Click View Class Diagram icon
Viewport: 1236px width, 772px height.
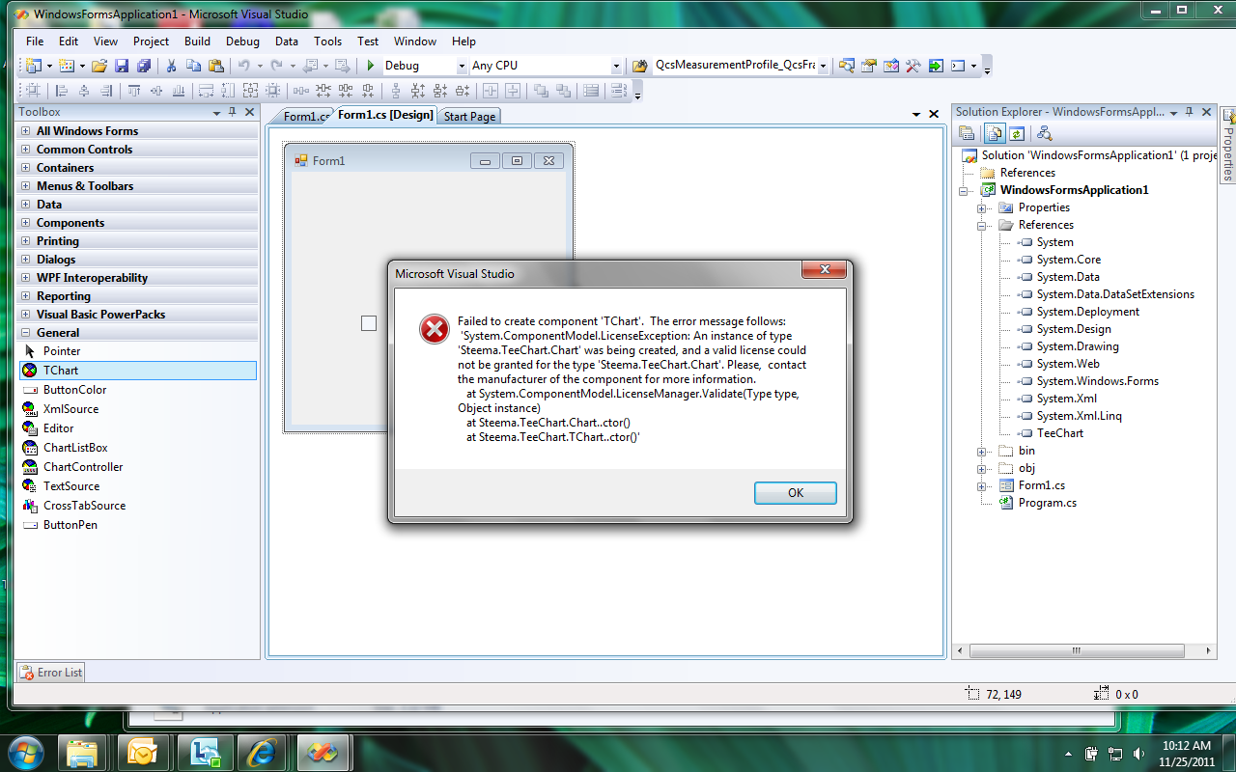coord(1043,133)
